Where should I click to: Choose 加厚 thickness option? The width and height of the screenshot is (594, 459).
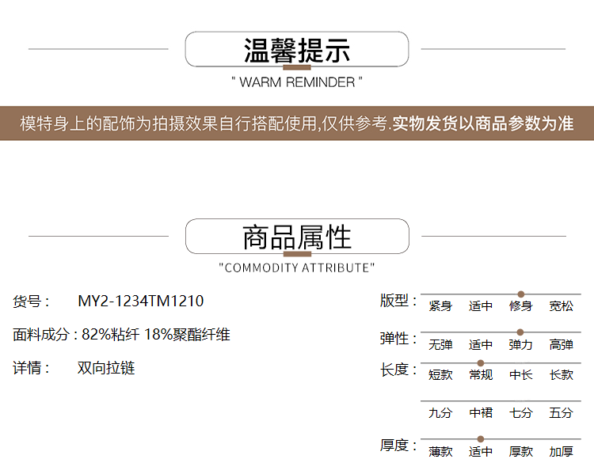561,451
